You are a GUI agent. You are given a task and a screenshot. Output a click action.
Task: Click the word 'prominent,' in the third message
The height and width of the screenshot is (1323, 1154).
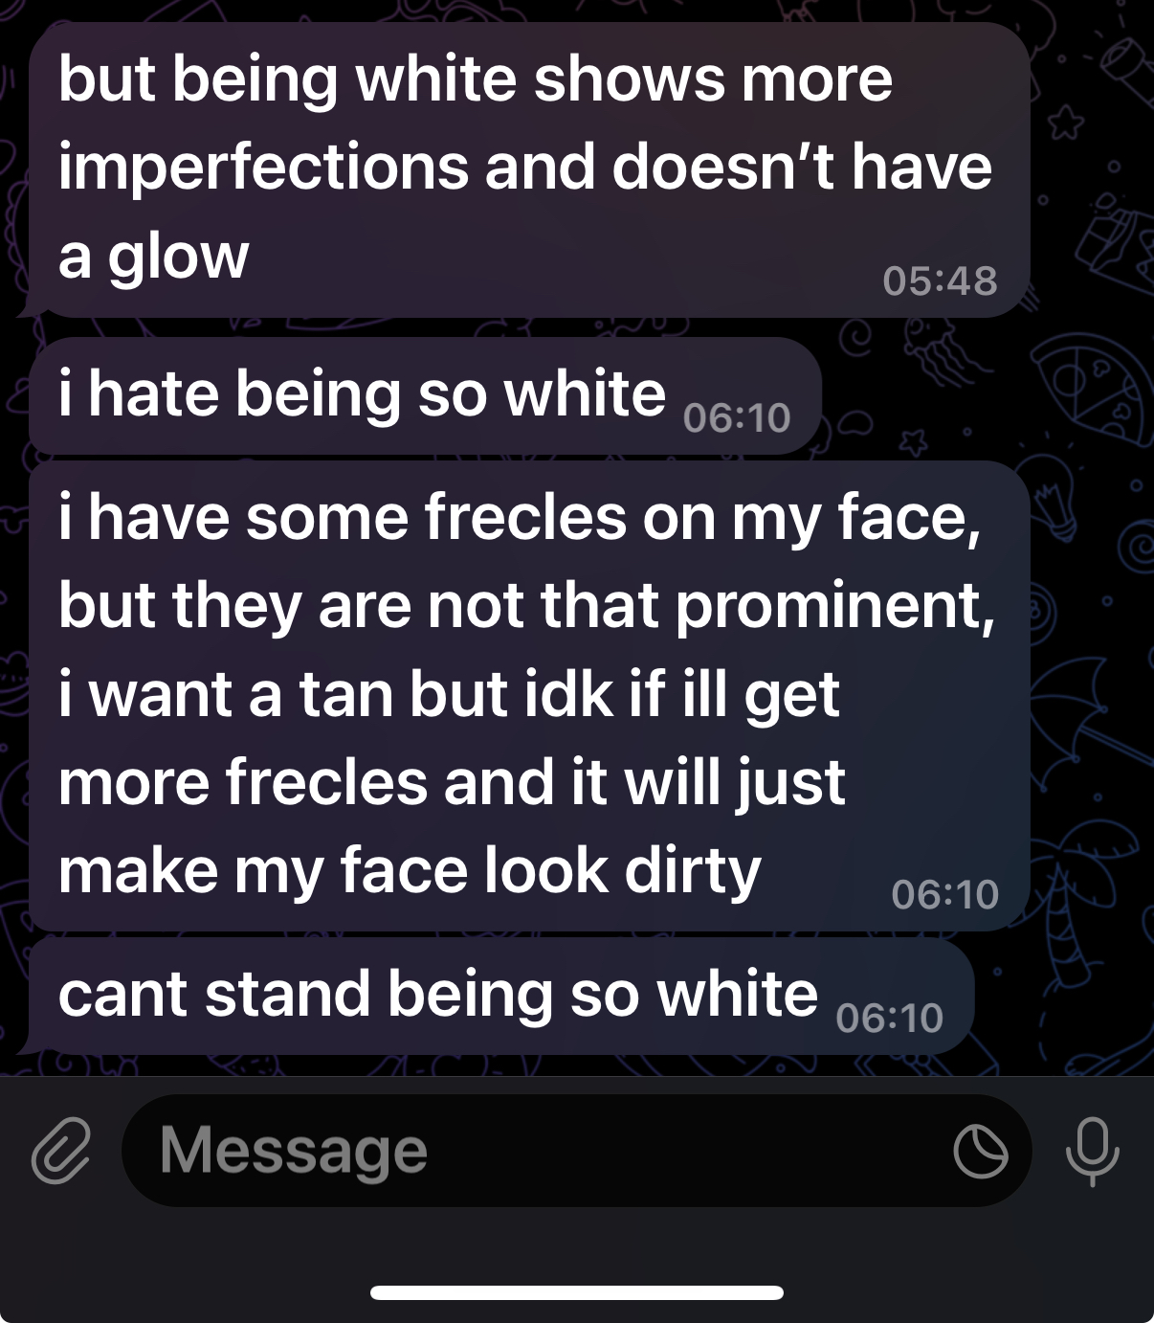tap(834, 607)
